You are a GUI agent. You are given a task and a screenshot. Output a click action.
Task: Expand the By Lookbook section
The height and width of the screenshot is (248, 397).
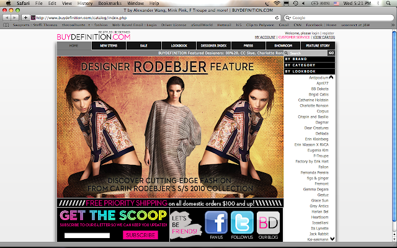tap(310, 71)
